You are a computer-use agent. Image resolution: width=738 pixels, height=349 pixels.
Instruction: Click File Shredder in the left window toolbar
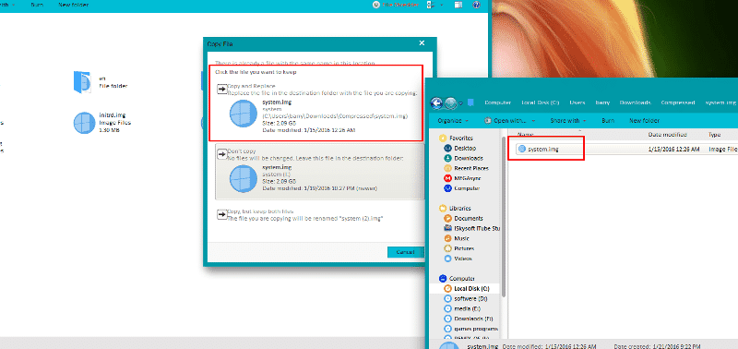pos(396,5)
